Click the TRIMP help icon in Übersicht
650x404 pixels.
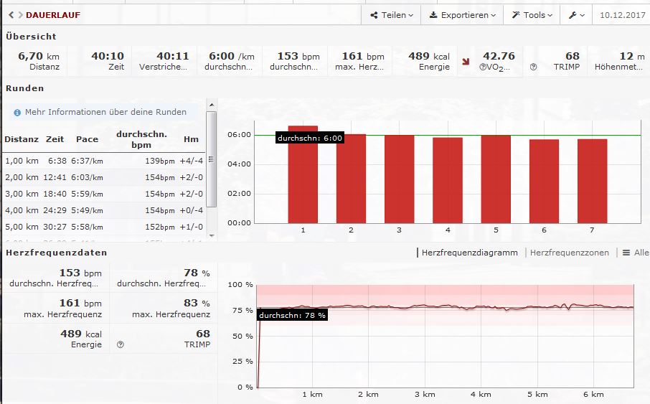(533, 67)
